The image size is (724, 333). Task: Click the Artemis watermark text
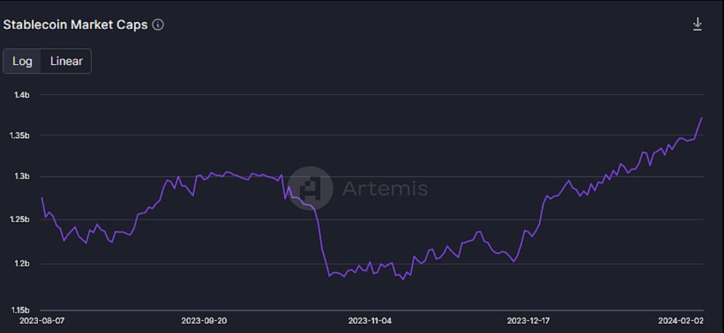tap(385, 188)
